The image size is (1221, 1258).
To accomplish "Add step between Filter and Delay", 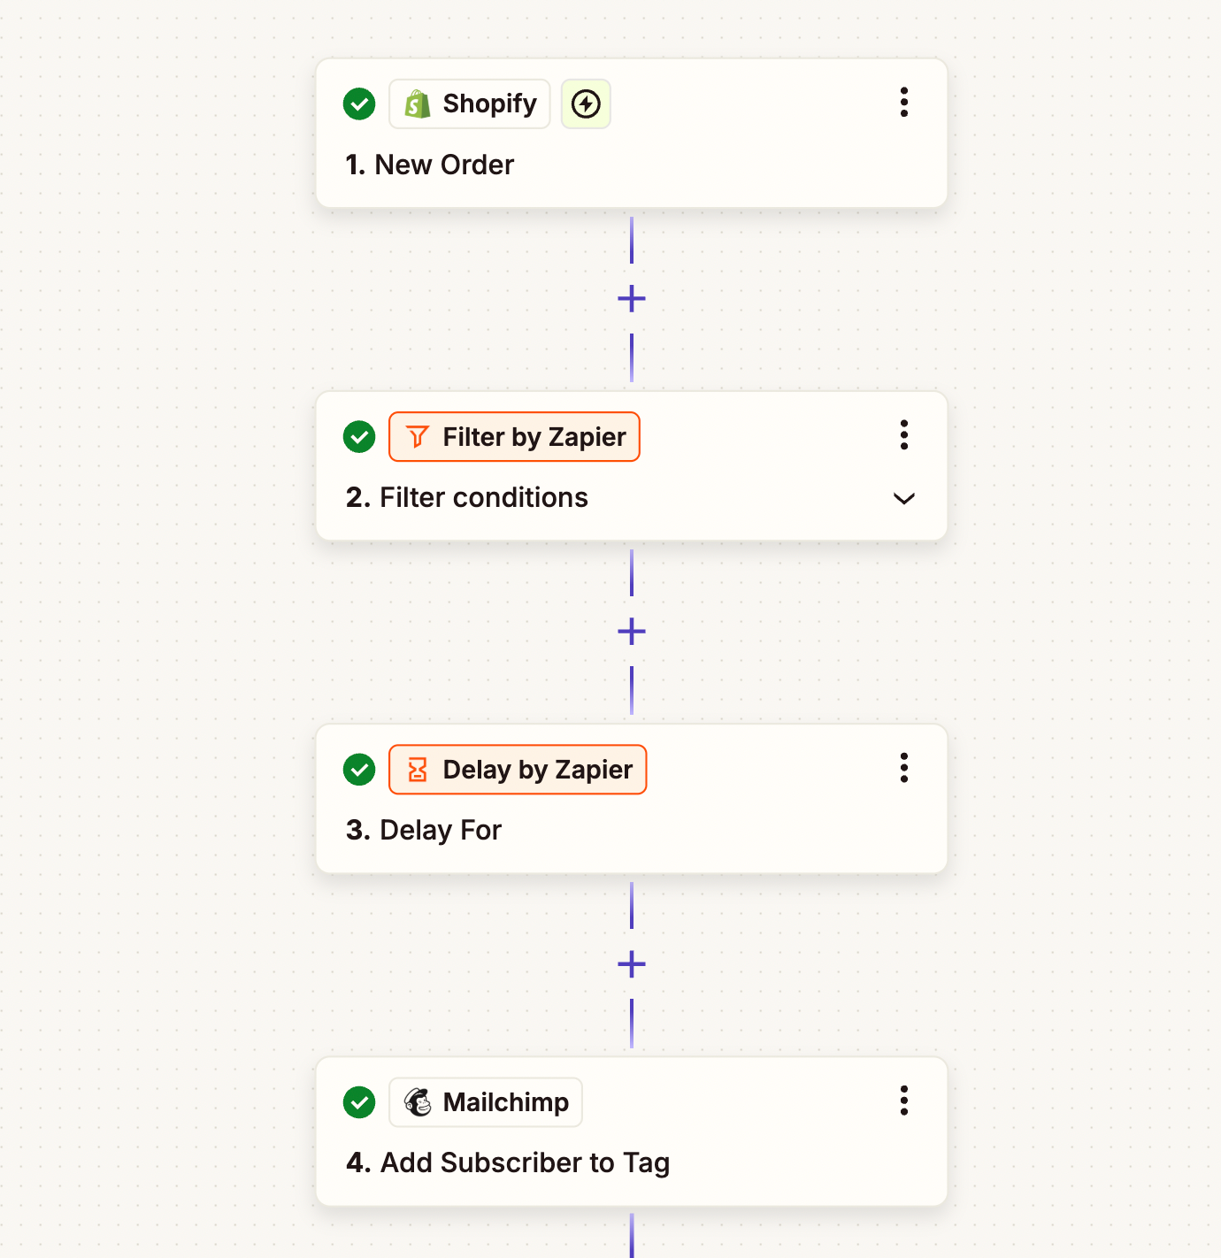I will coord(632,632).
